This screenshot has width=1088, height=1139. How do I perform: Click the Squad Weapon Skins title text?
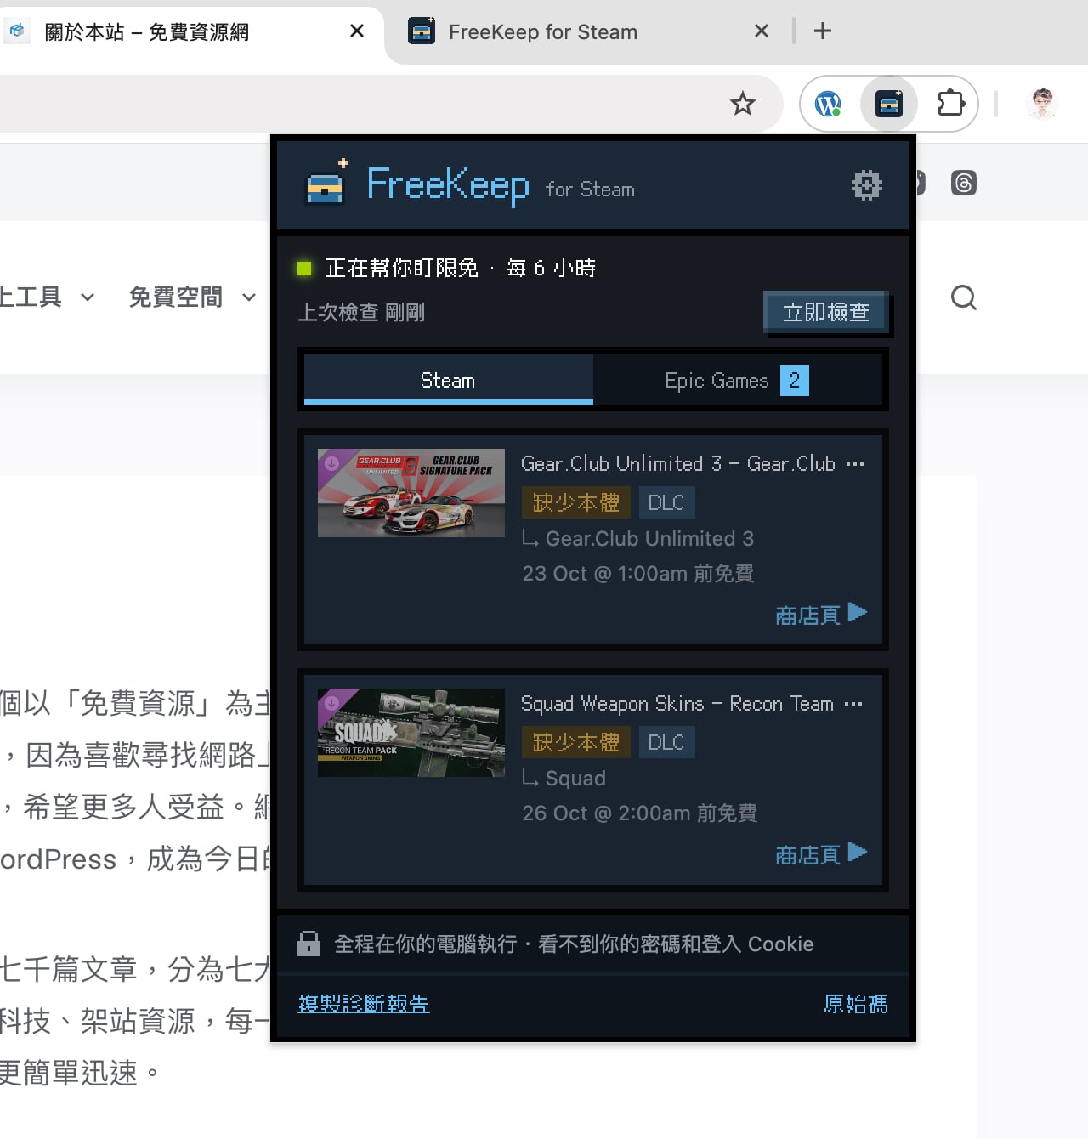coord(692,703)
